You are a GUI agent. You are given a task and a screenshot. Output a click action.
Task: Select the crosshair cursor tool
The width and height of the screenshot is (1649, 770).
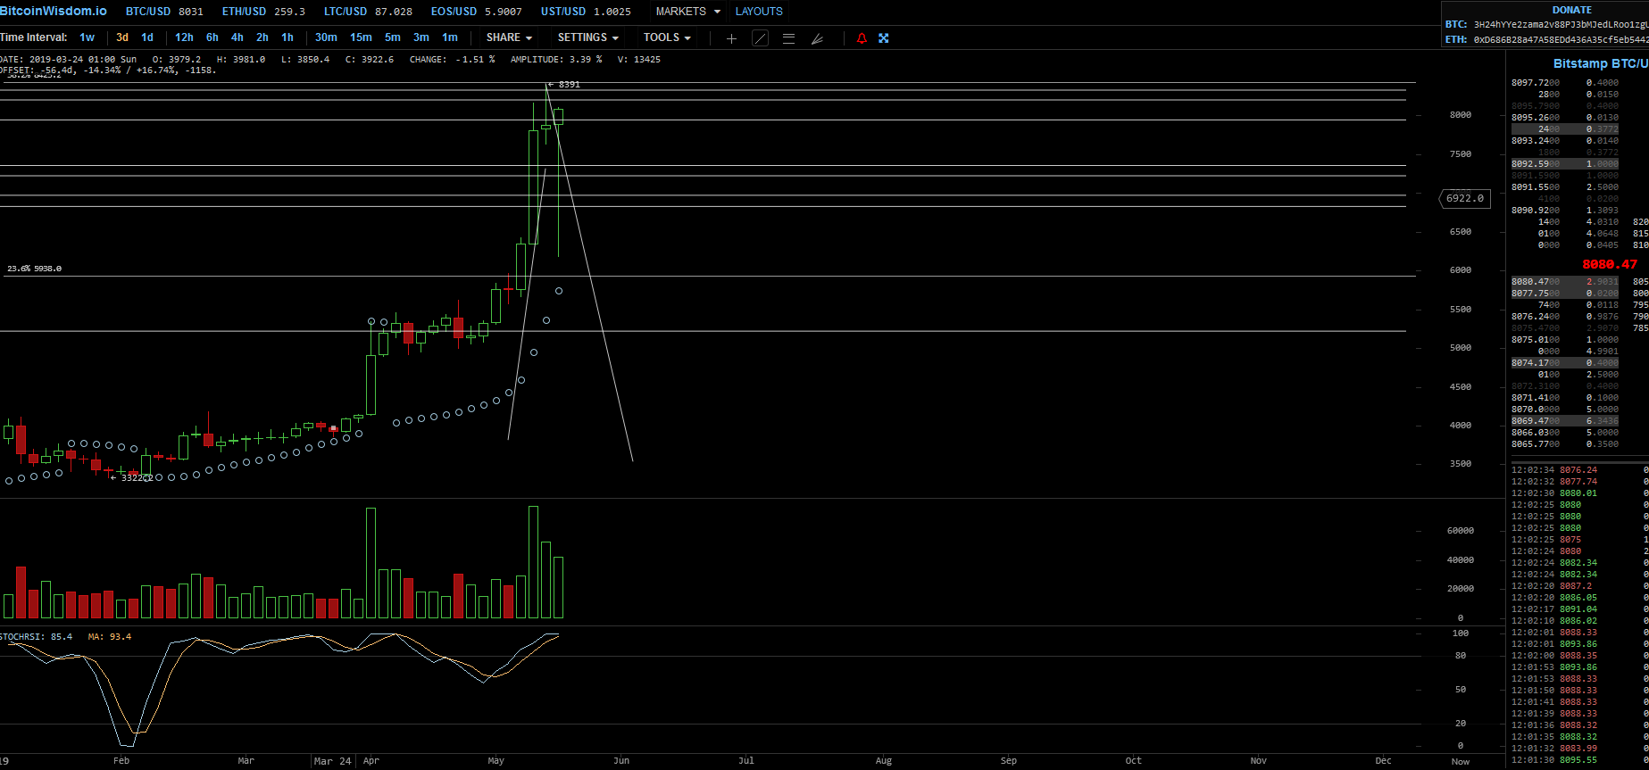click(x=731, y=38)
